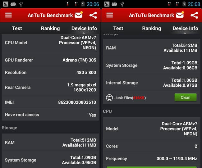Open hamburger menu in right screenshot

point(110,15)
